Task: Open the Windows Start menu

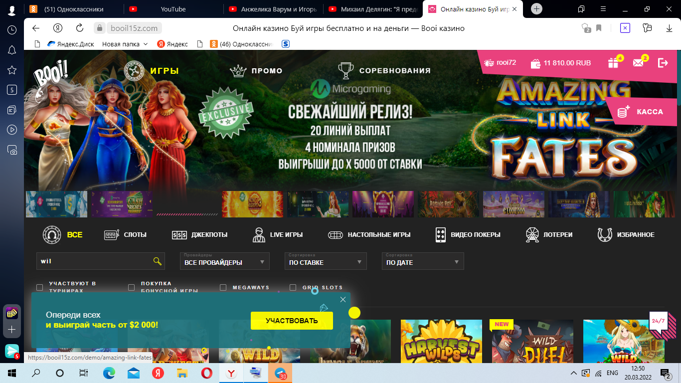Action: (12, 373)
